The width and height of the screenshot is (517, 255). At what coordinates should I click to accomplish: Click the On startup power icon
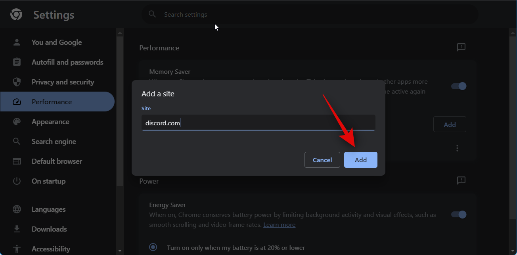point(17,181)
